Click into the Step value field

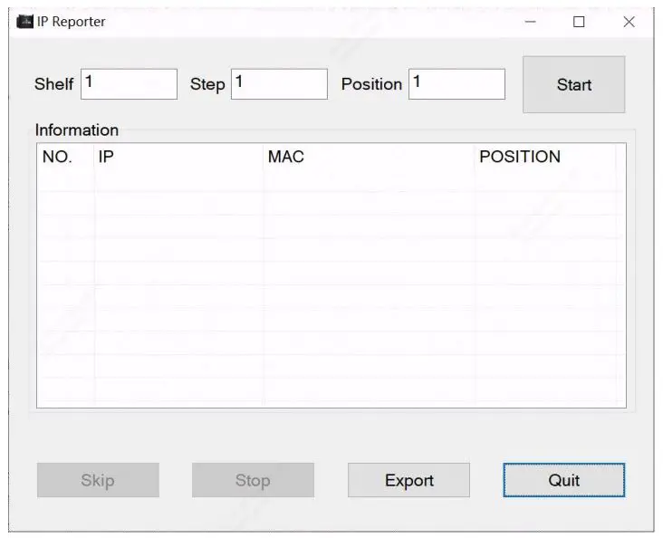tap(279, 84)
